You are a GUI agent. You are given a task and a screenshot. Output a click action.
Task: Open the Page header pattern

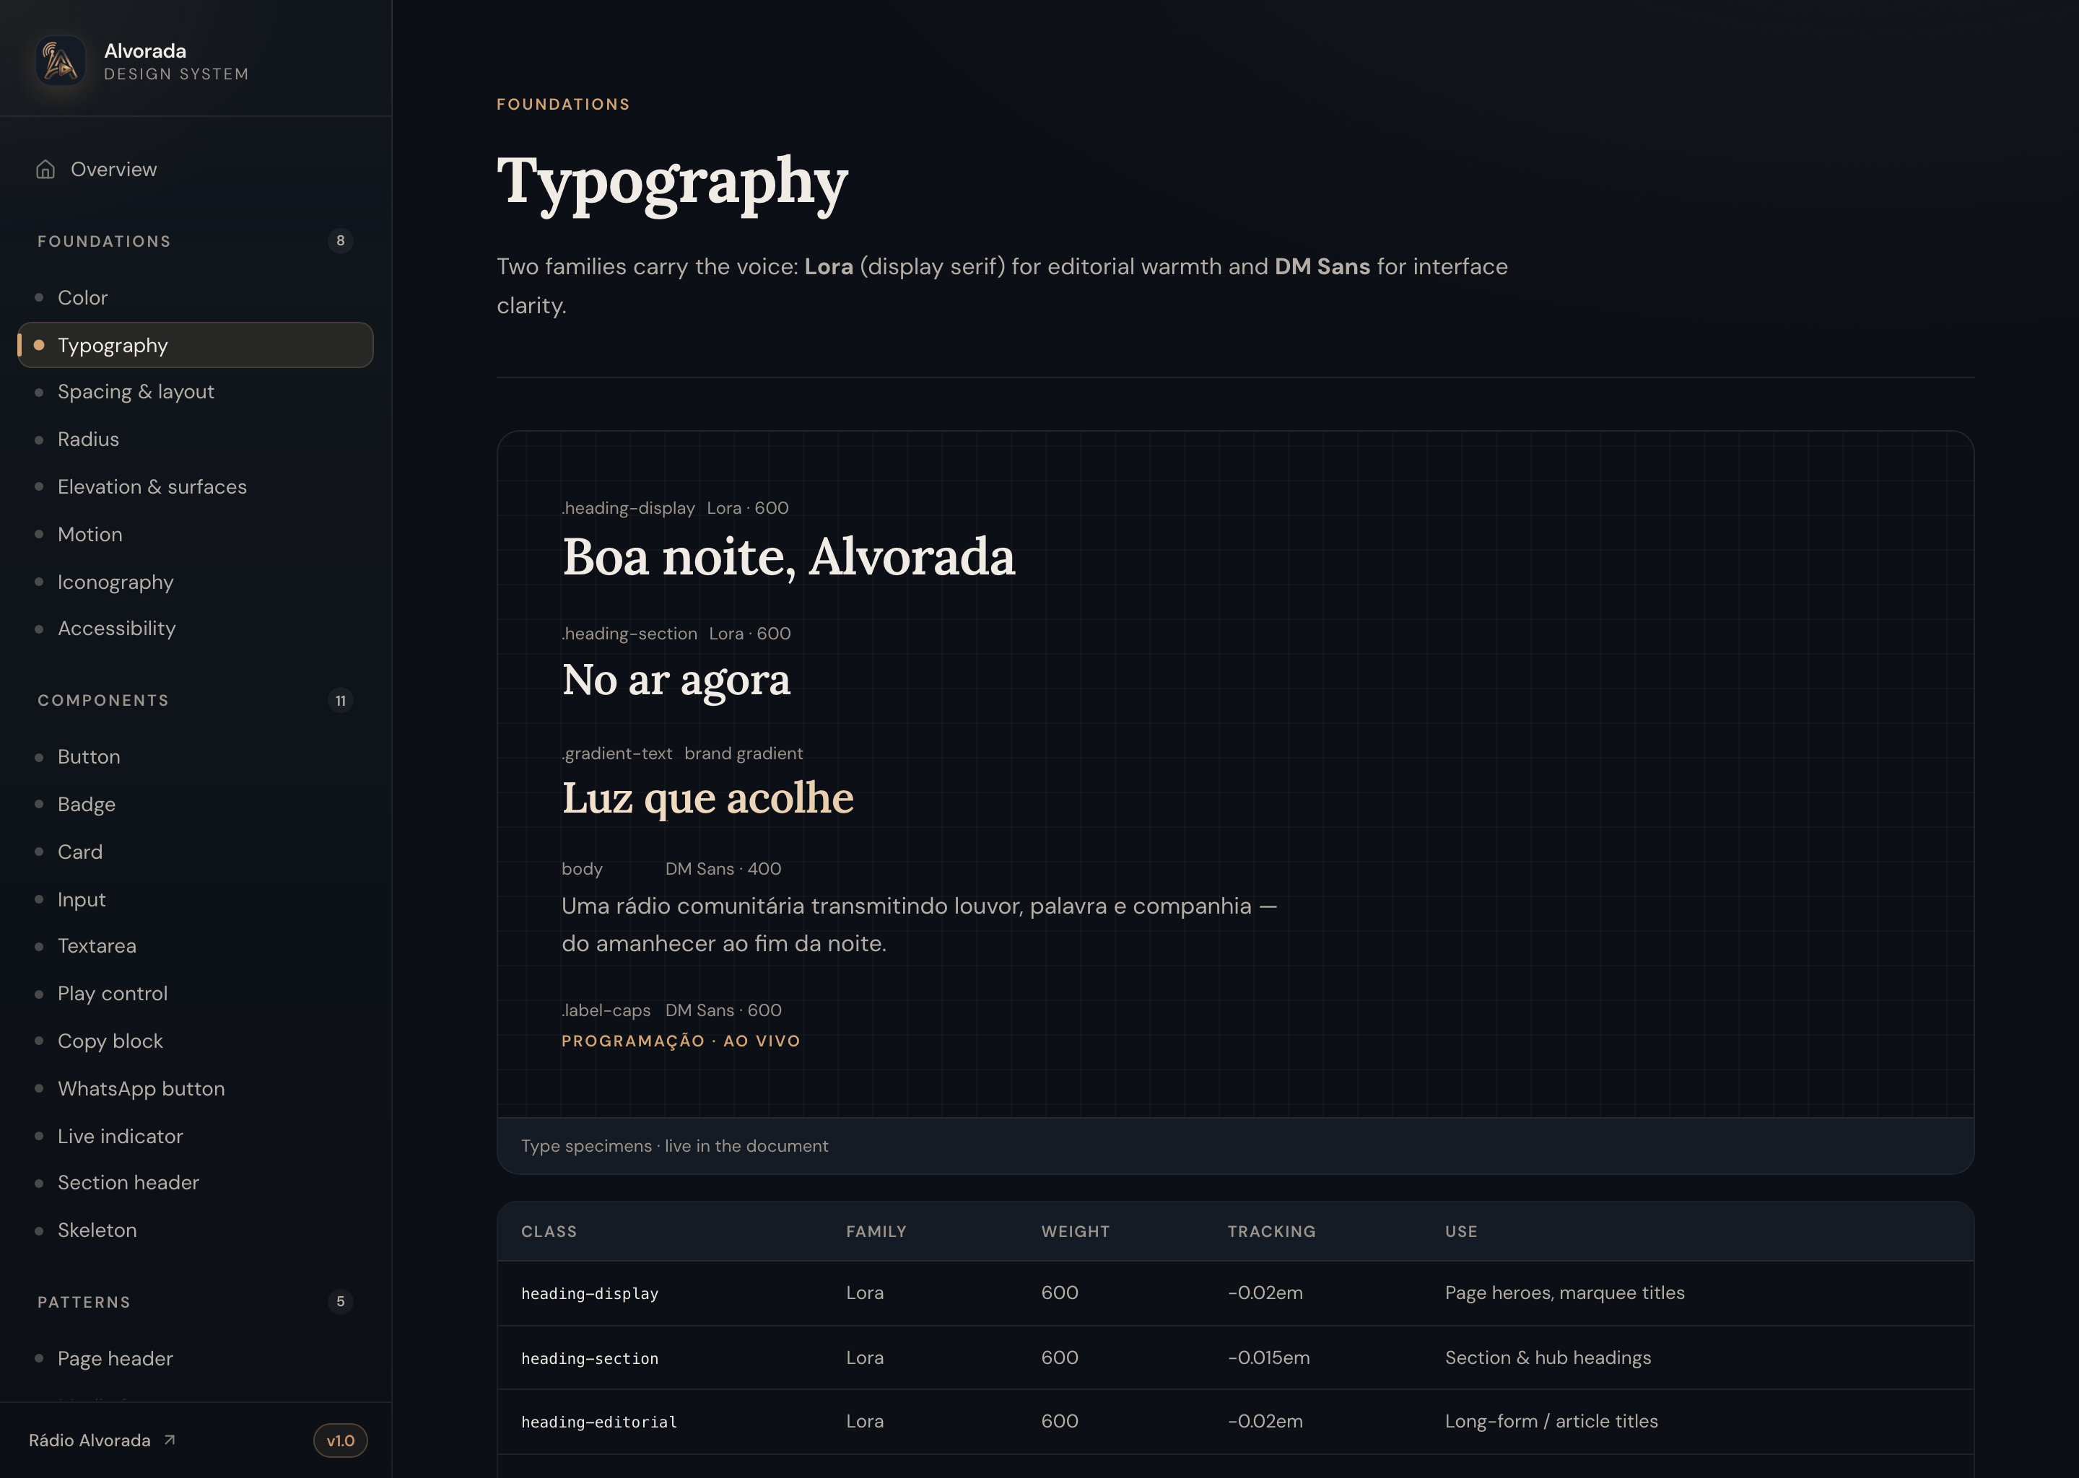point(195,1358)
